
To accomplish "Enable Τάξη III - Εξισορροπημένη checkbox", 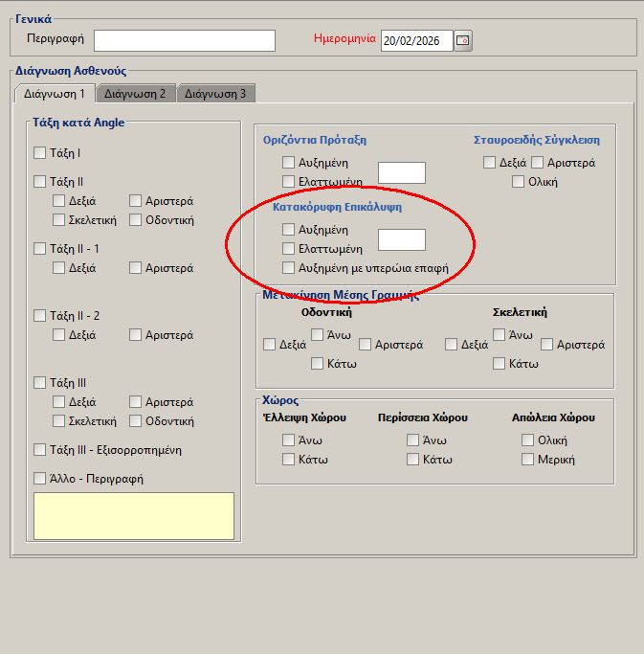I will (x=40, y=450).
